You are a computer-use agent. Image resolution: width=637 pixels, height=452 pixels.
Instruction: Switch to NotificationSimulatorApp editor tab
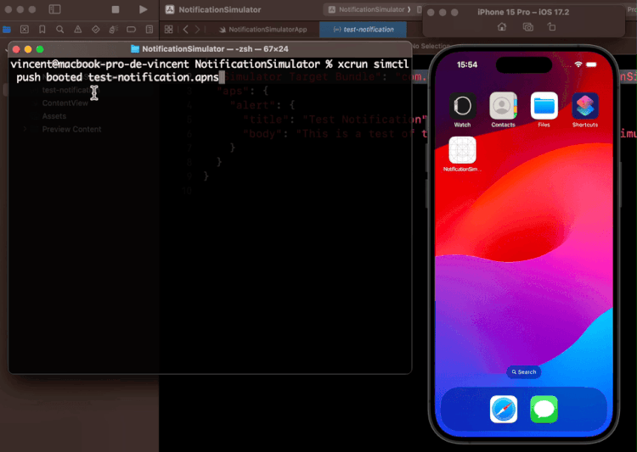[x=262, y=29]
